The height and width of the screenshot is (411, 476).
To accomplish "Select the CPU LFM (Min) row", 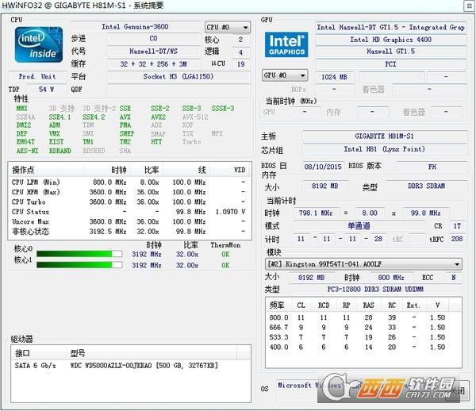I will pyautogui.click(x=129, y=182).
